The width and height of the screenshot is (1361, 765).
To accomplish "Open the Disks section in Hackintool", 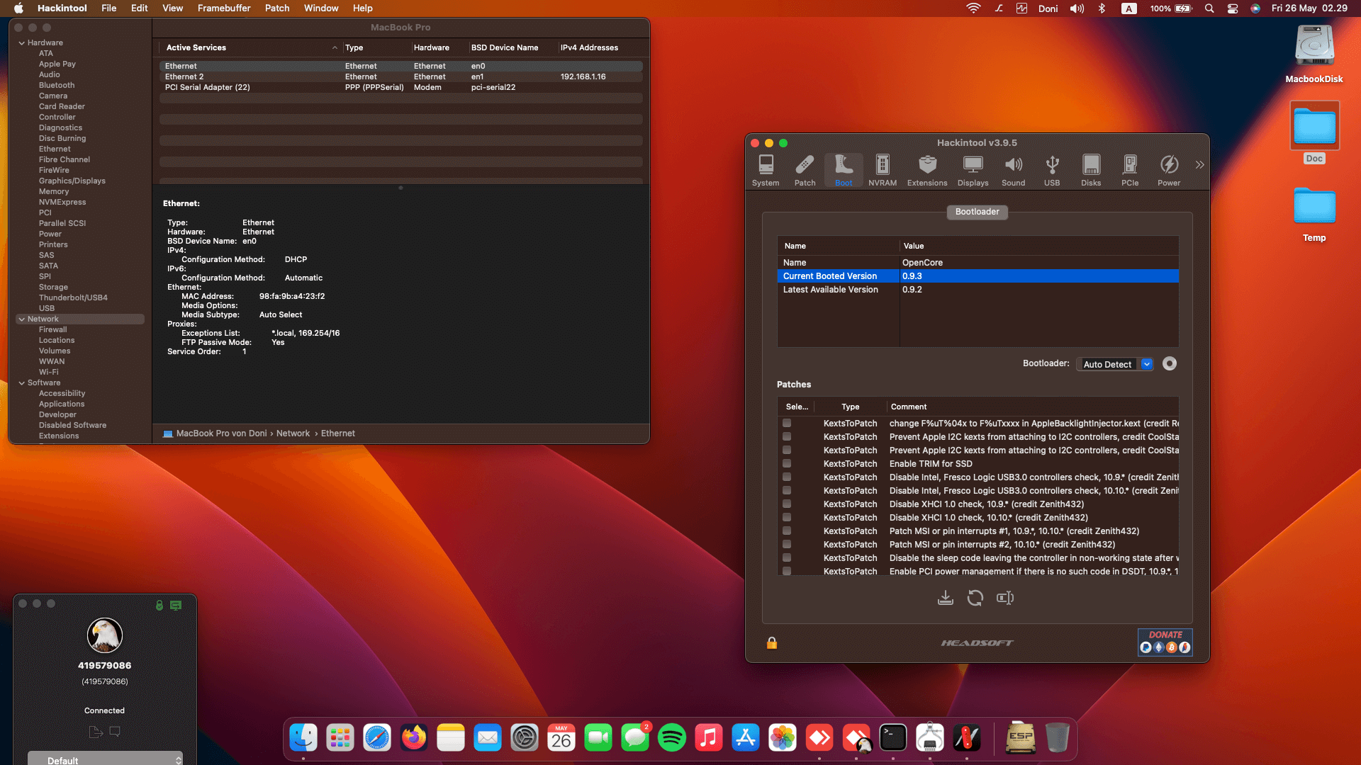I will [x=1091, y=171].
